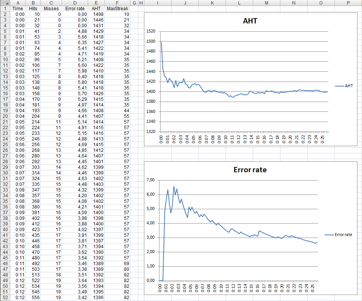Click the Select All corner button above row headers
Screen dimensions: 362x301
[5, 3]
